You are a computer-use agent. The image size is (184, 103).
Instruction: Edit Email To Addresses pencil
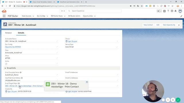coord(118,75)
